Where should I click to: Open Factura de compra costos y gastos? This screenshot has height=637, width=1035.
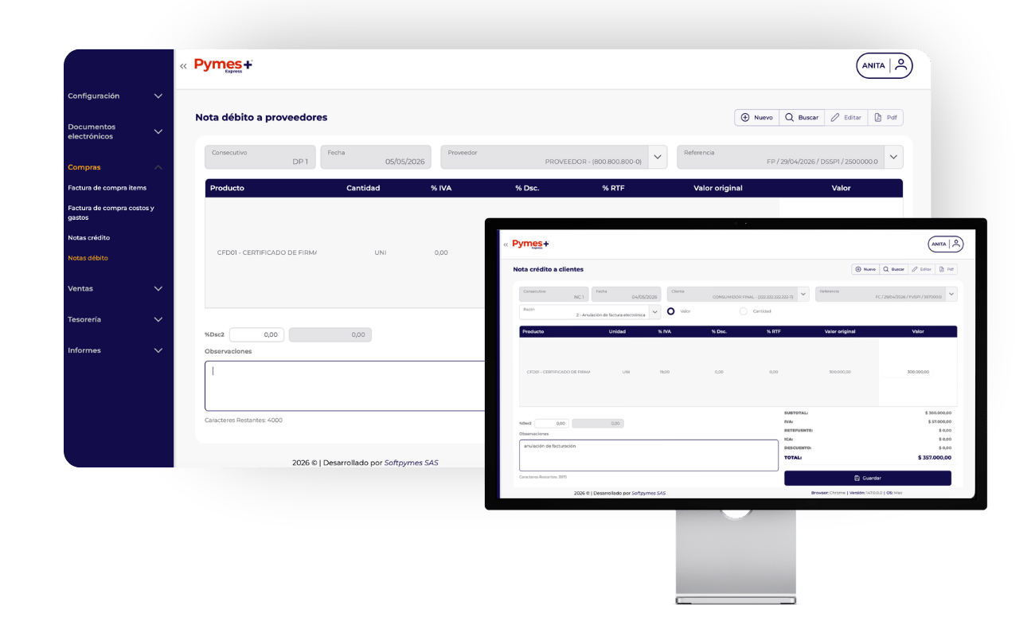point(111,213)
